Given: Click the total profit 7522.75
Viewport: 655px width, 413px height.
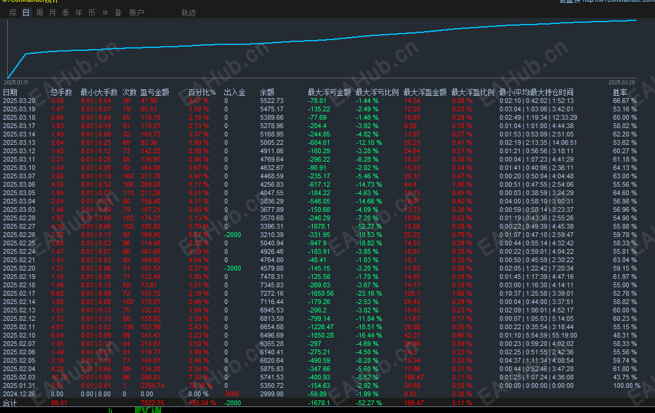Looking at the screenshot, I should 152,403.
